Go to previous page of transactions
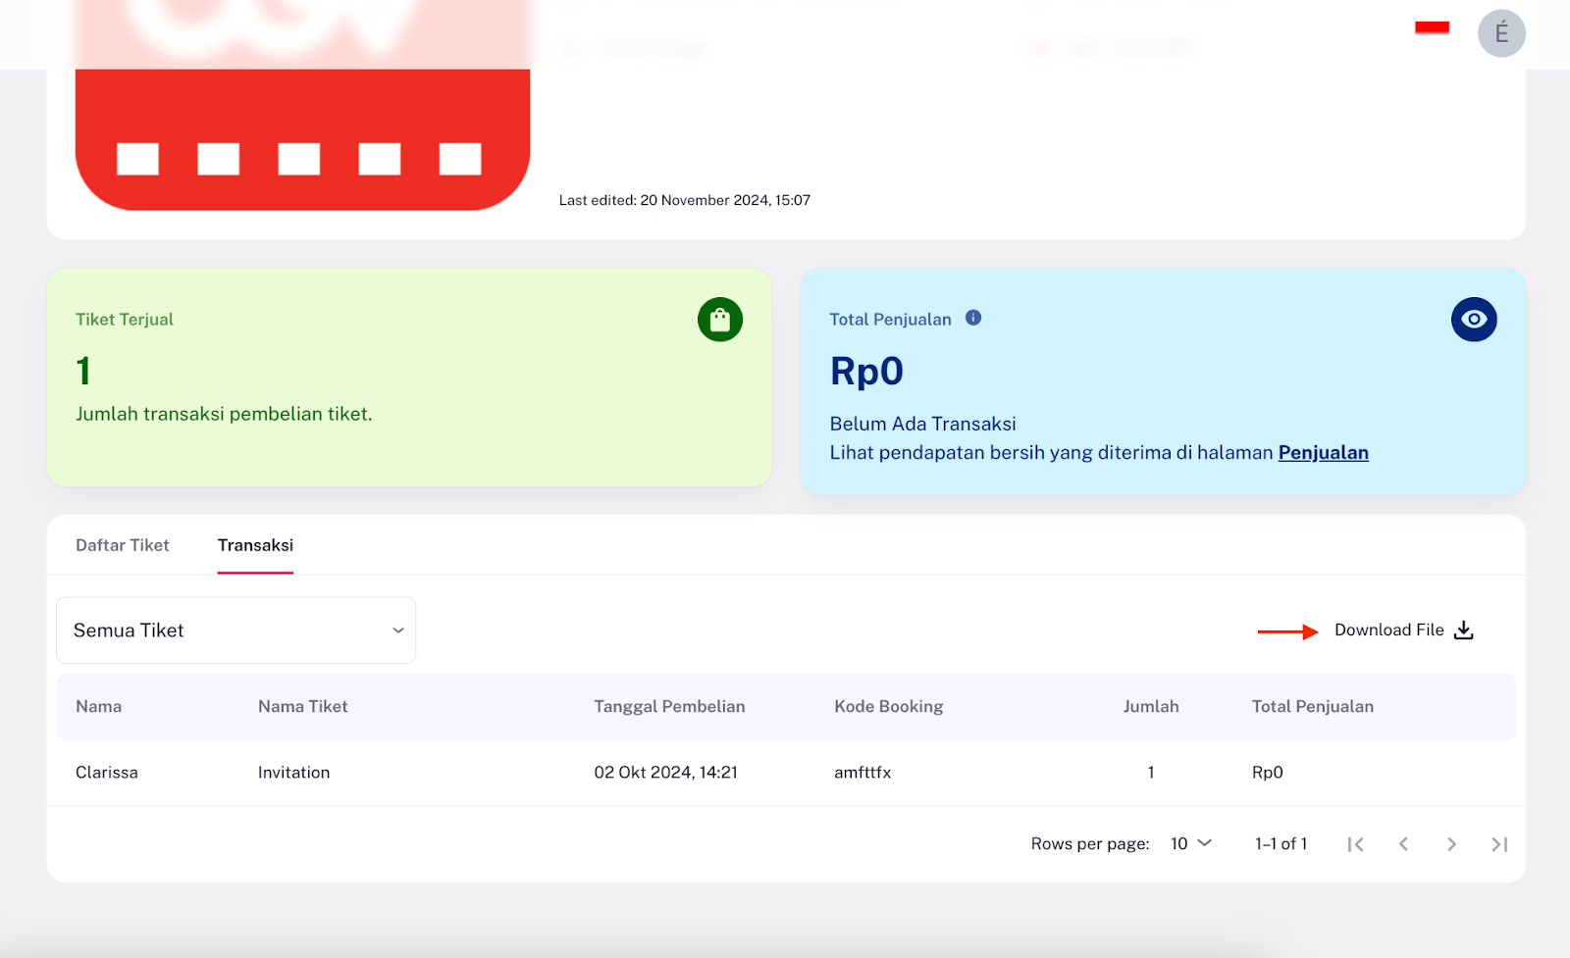This screenshot has height=958, width=1570. pos(1404,844)
